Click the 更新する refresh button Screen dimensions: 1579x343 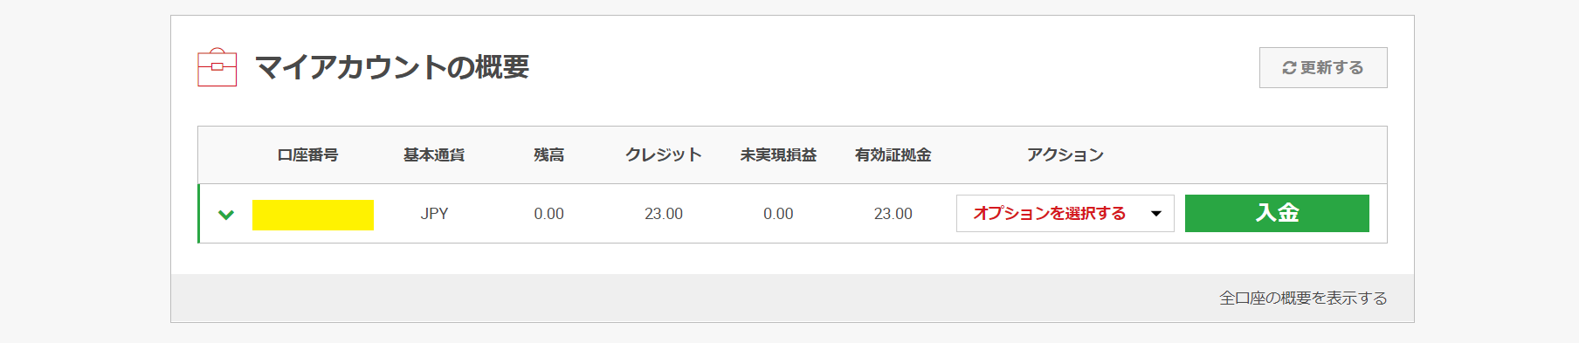tap(1323, 68)
